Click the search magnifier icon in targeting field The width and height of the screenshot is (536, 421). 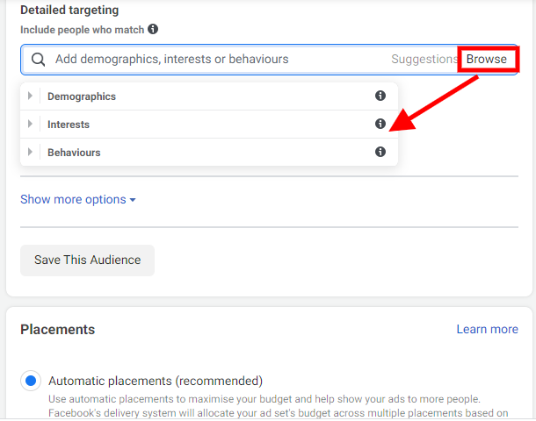pos(38,60)
